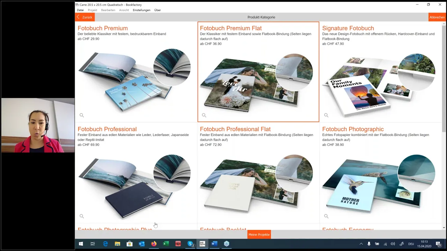Click the Fotobuch Photographic Mother Nature image
Screen dimensions: 447x251
pyautogui.click(x=379, y=184)
